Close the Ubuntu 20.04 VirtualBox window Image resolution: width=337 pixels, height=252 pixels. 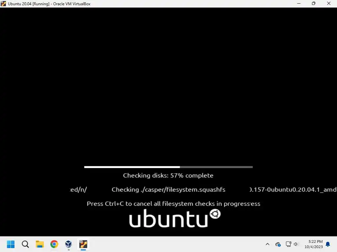coord(329,3)
